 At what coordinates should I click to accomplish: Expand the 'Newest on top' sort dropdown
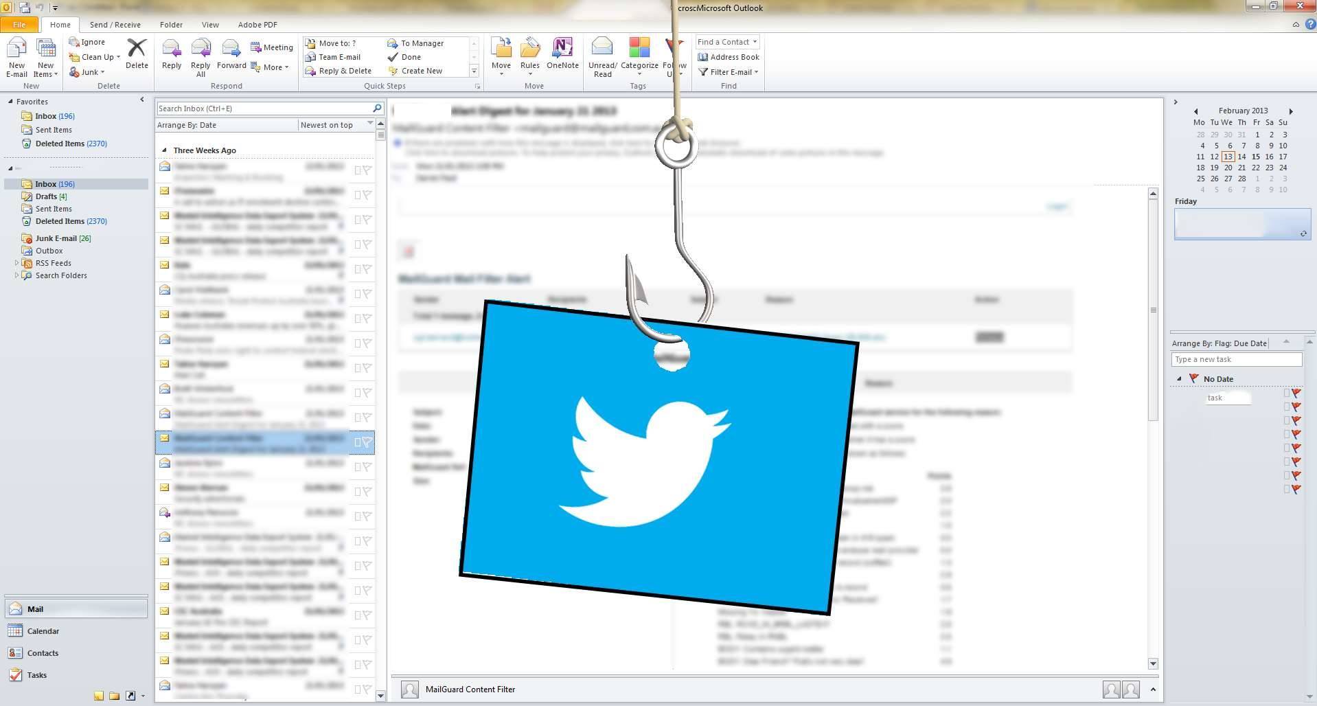pos(370,124)
